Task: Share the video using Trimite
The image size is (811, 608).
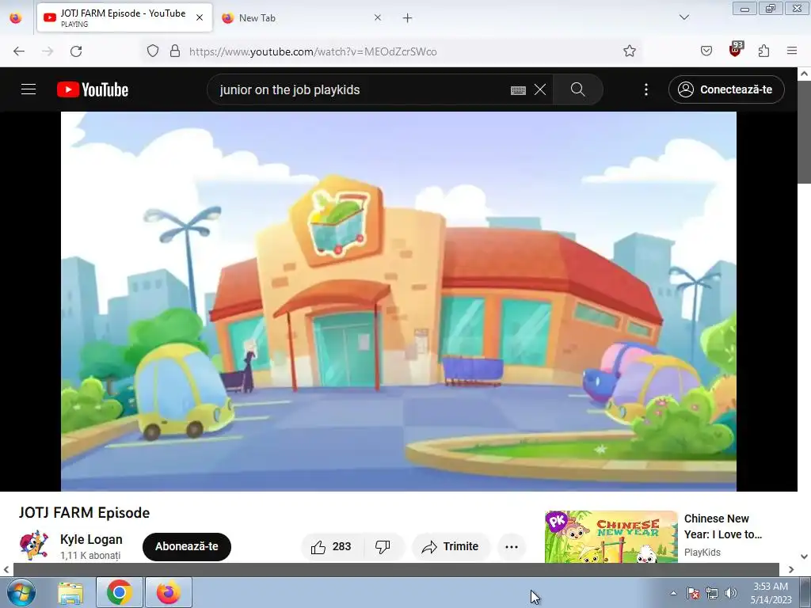Action: point(451,546)
